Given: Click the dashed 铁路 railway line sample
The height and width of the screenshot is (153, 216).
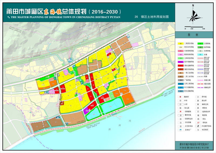Looking at the screenshot, I should [x=200, y=76].
